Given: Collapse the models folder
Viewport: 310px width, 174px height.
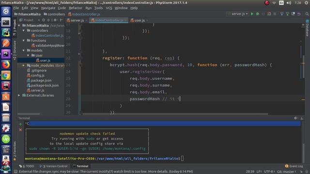Looking at the screenshot, I should [24, 50].
